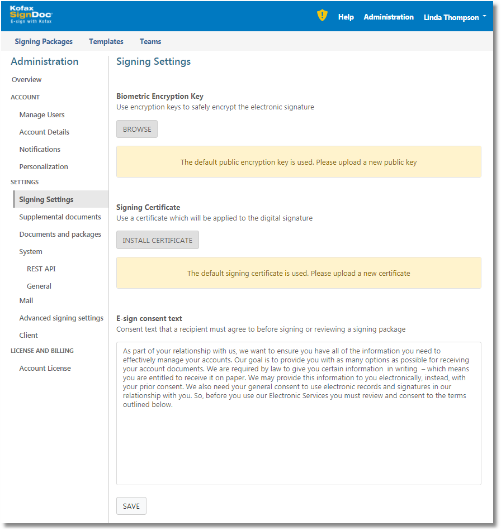Viewport: 501px width, 531px height.
Task: Switch to the Signing Packages tab
Action: pos(44,41)
